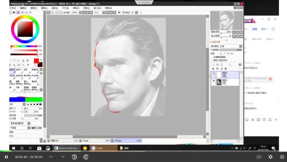Swap foreground and background colors arrow
Screen dimensions: 287x162
pos(41,60)
